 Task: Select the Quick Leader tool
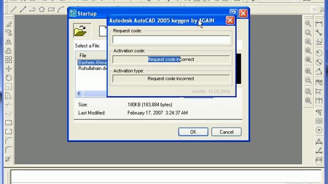click(319, 112)
